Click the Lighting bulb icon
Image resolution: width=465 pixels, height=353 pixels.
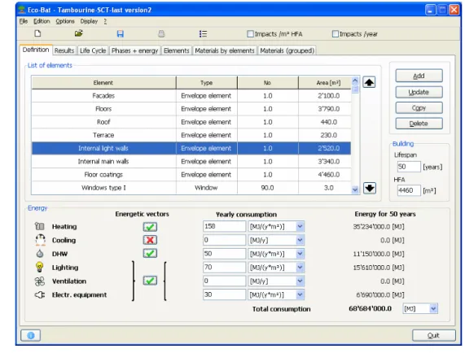tap(39, 267)
